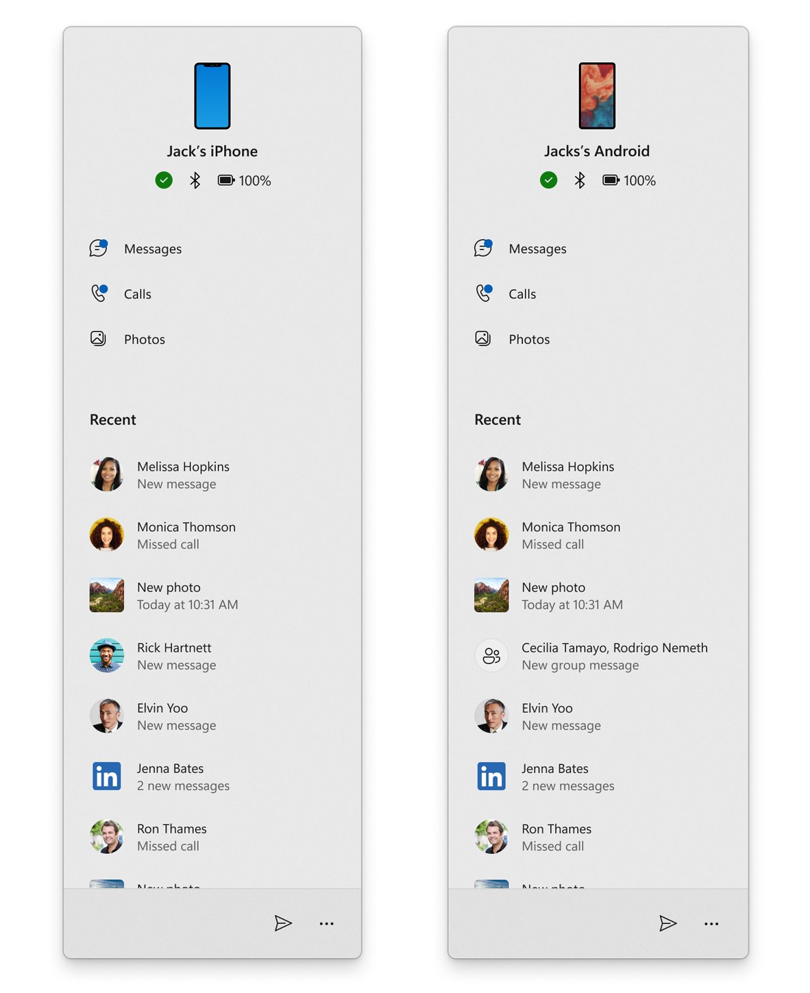810x993 pixels.
Task: Open more options ellipsis in iPhone panel
Action: tap(327, 924)
